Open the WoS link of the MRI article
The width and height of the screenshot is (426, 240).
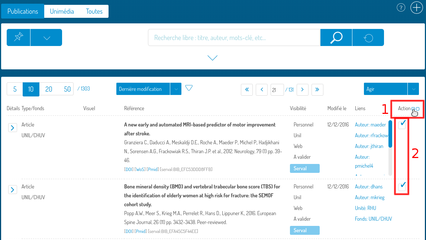click(x=140, y=169)
